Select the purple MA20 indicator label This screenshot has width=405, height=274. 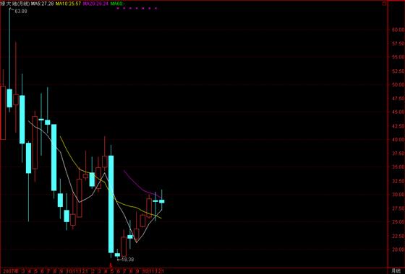(95, 4)
